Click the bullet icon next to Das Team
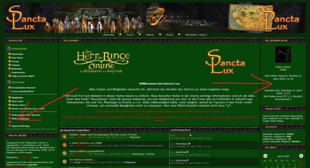The image size is (310, 168). [9, 58]
